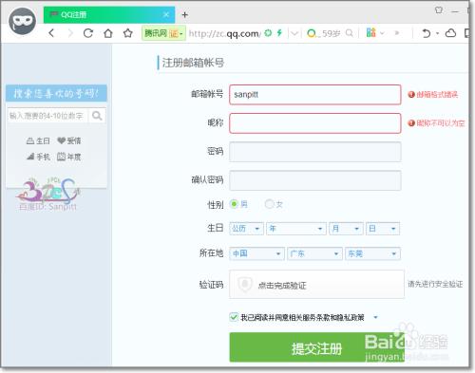The height and width of the screenshot is (373, 475).
Task: Open the 月 birthday month dropdown
Action: pyautogui.click(x=346, y=229)
